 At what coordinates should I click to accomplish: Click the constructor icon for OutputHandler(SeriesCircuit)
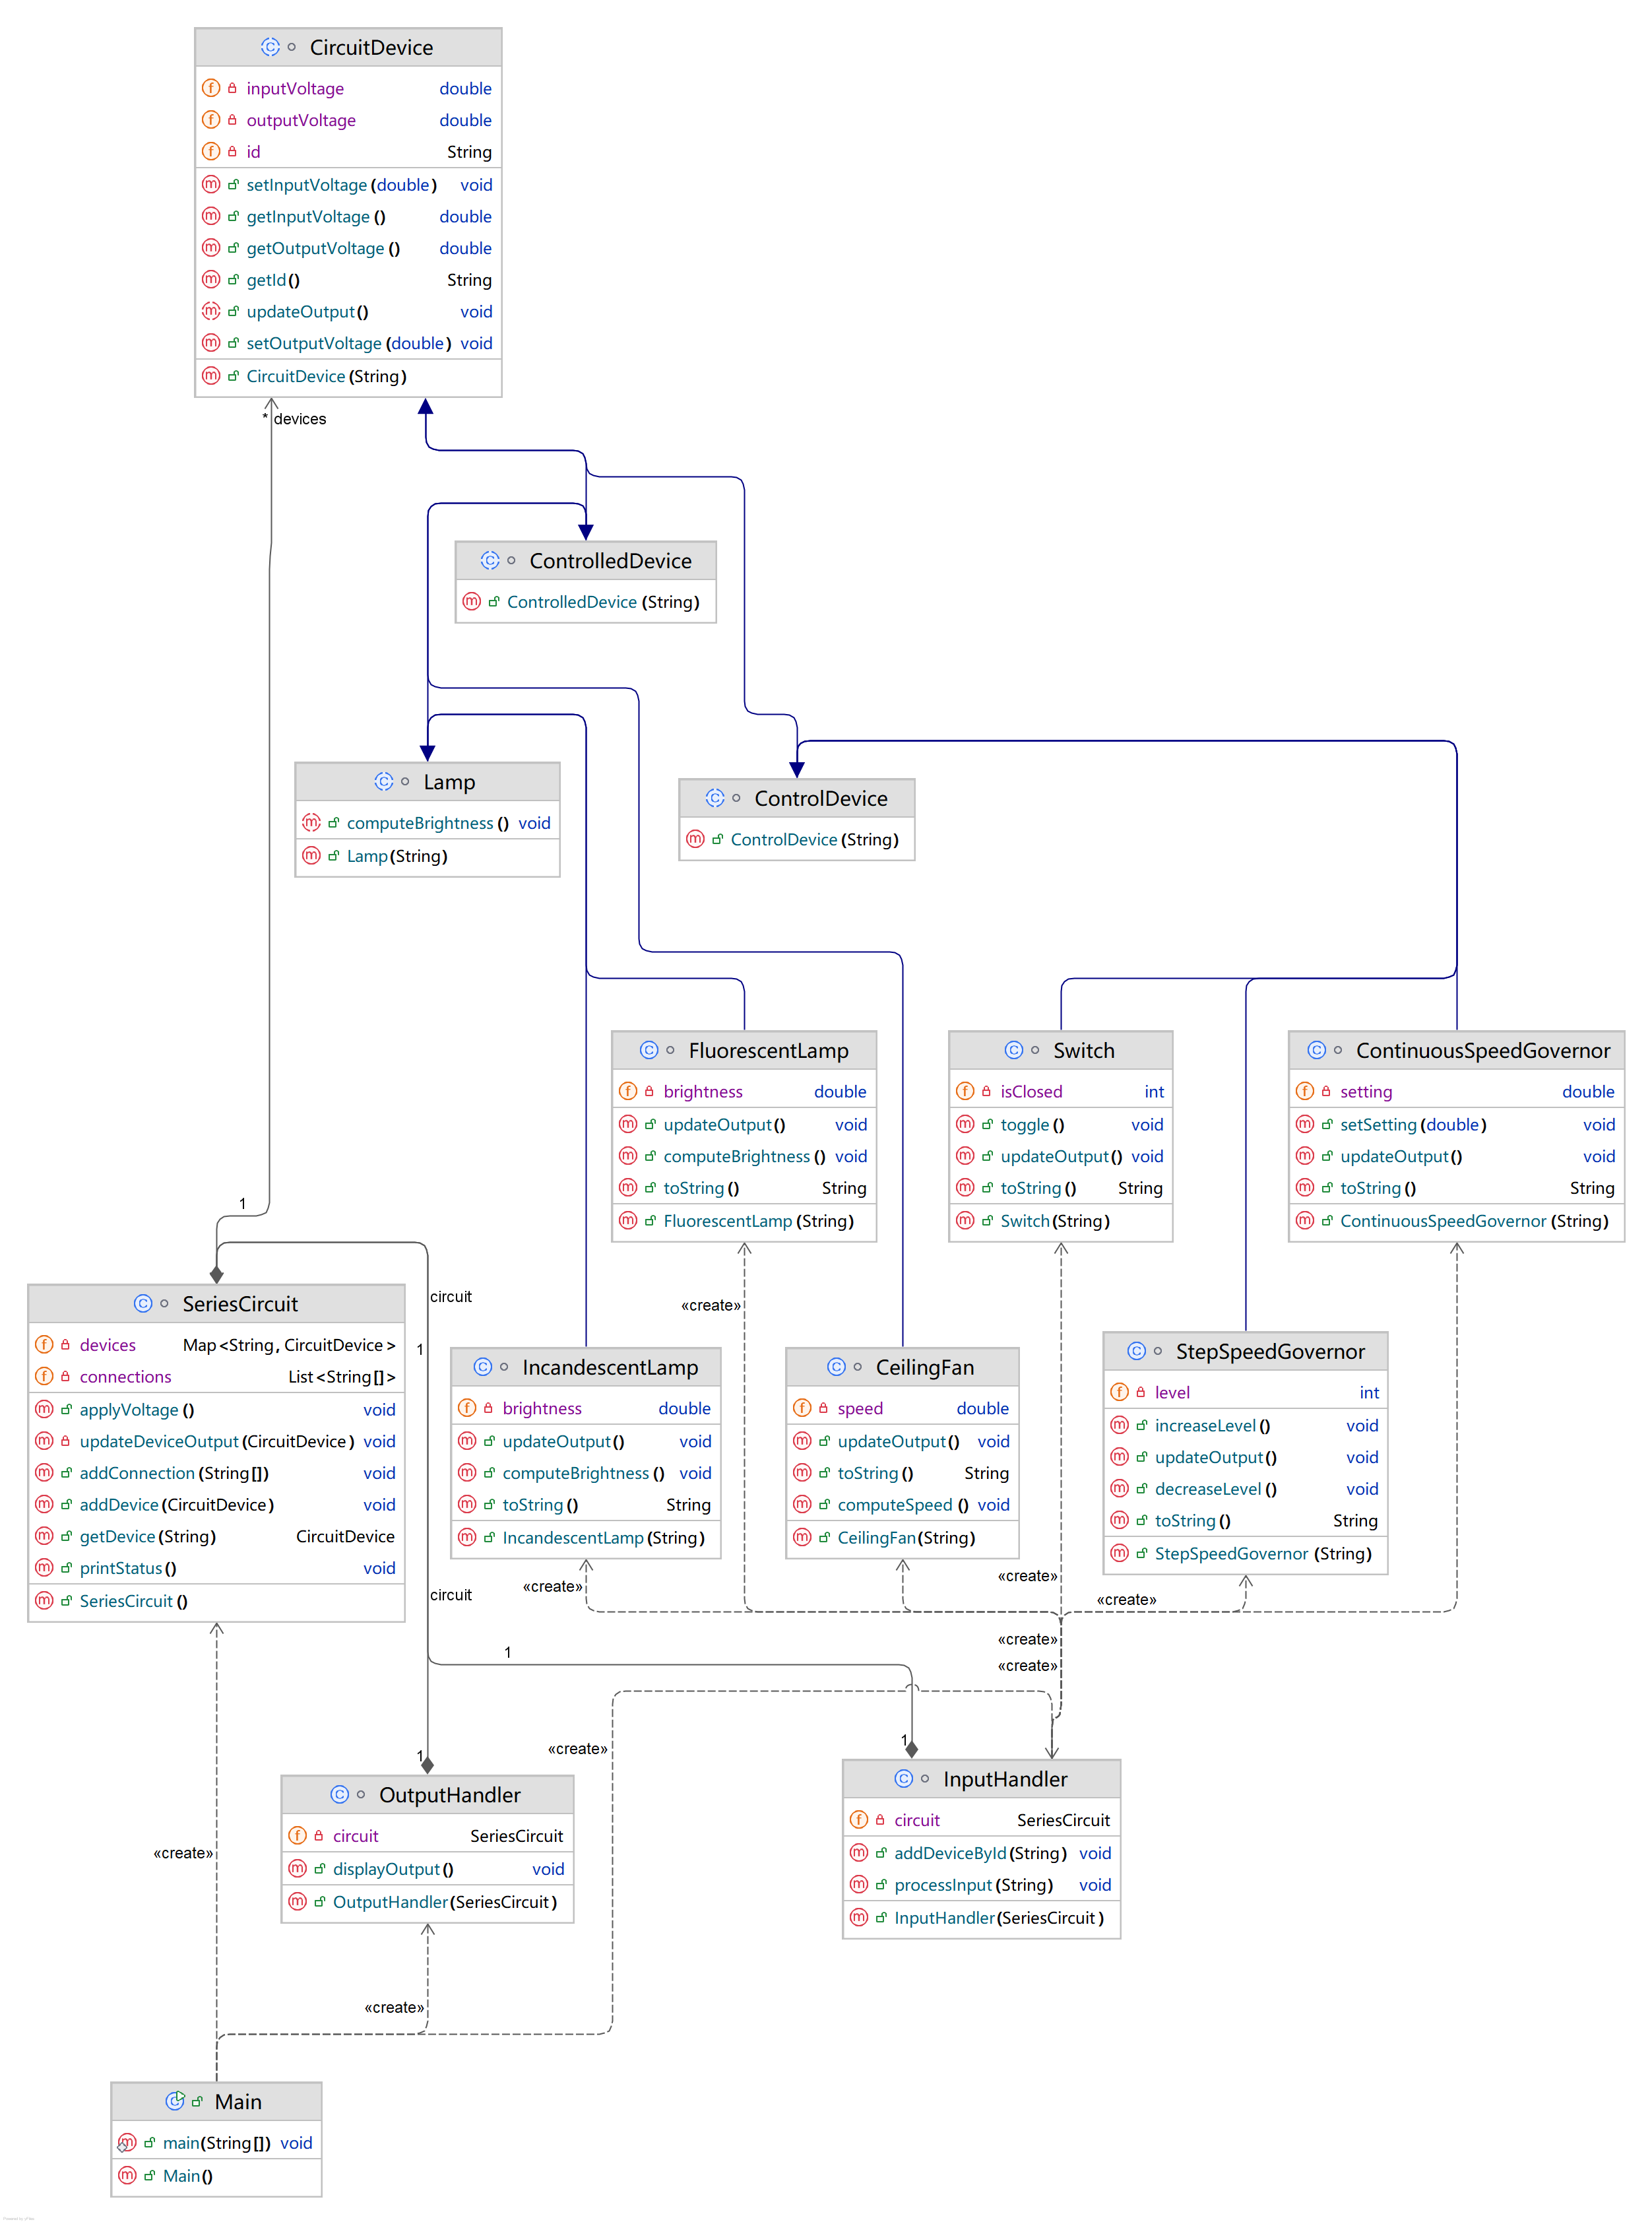tap(297, 1900)
